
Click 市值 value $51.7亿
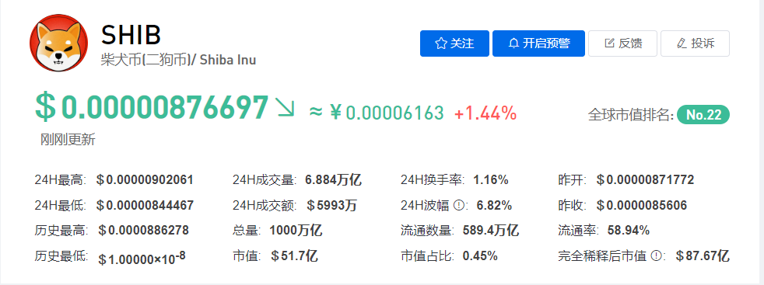pos(294,255)
